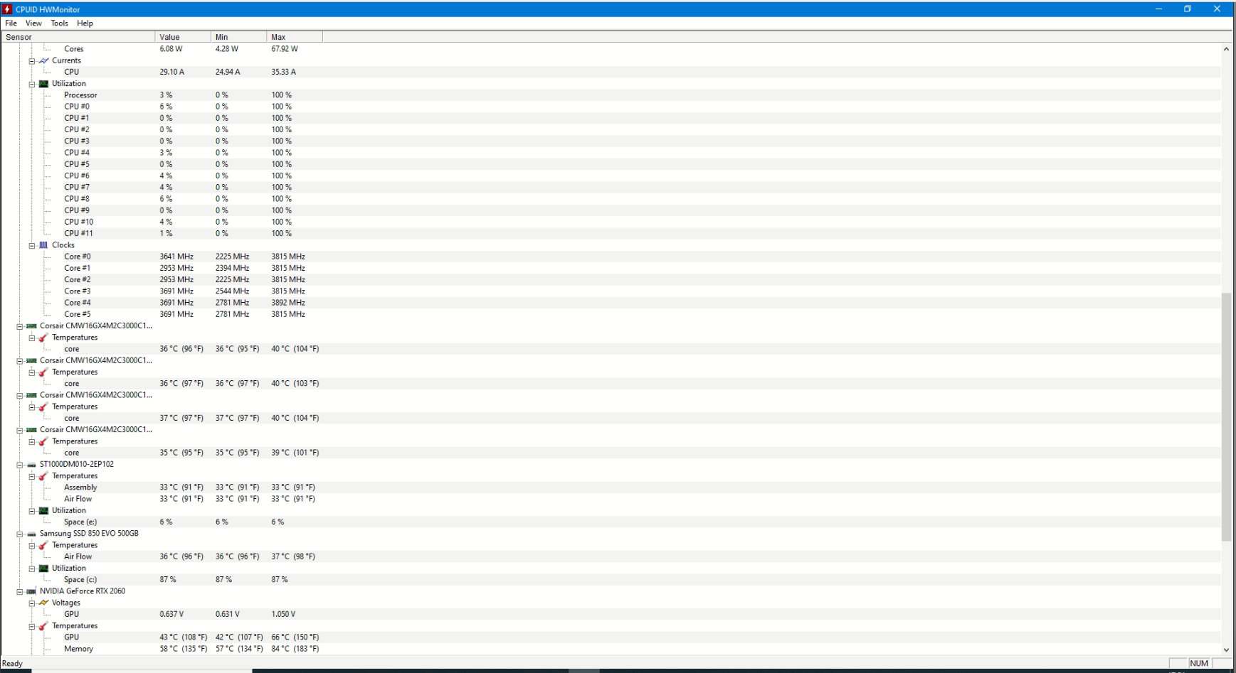Click the ST1000DM010-2EP102 hard drive icon
Screen dimensions: 1236x673
pyautogui.click(x=31, y=465)
